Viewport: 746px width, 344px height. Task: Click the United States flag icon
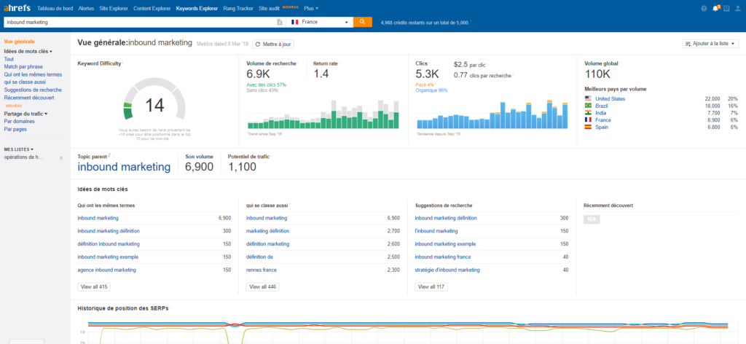pos(588,98)
